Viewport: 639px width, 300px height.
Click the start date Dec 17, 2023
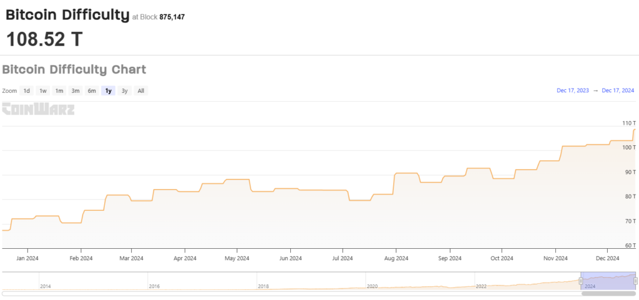tap(573, 90)
